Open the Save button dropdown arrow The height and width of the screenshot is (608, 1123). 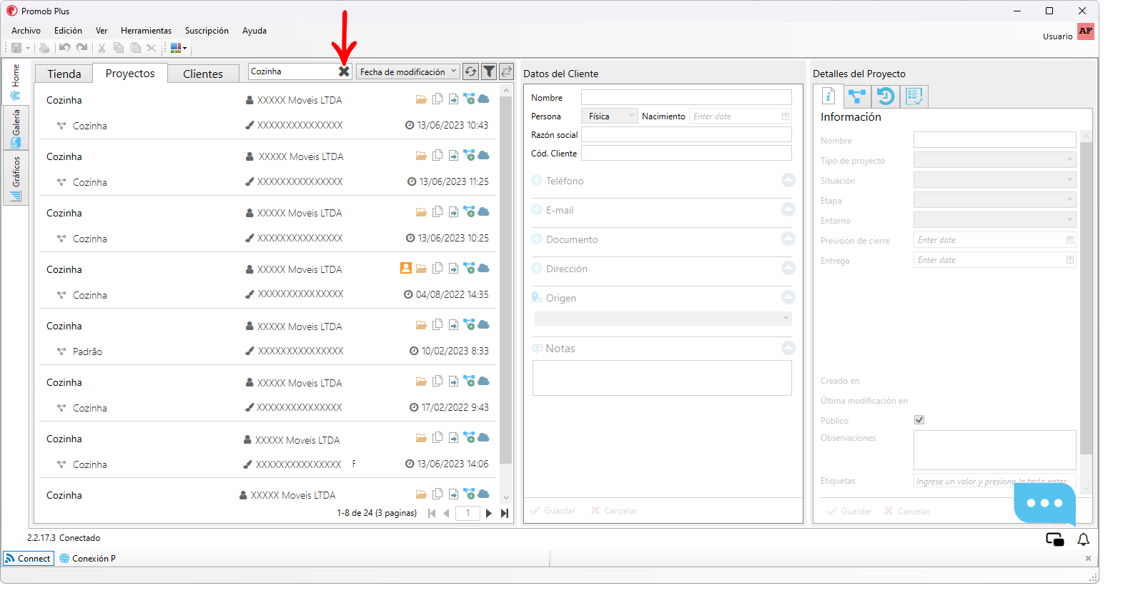click(x=29, y=49)
